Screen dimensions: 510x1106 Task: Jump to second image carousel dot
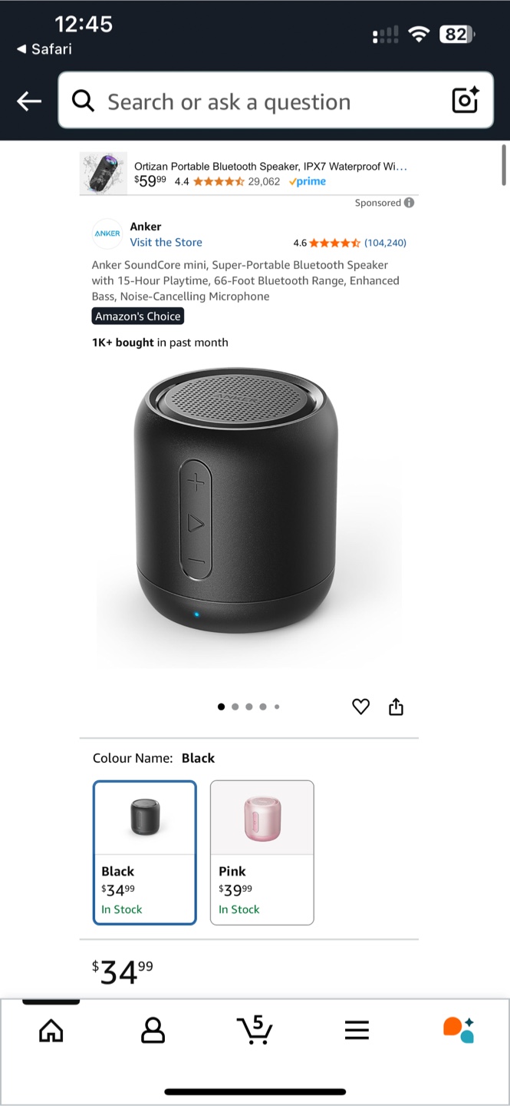[x=235, y=707]
